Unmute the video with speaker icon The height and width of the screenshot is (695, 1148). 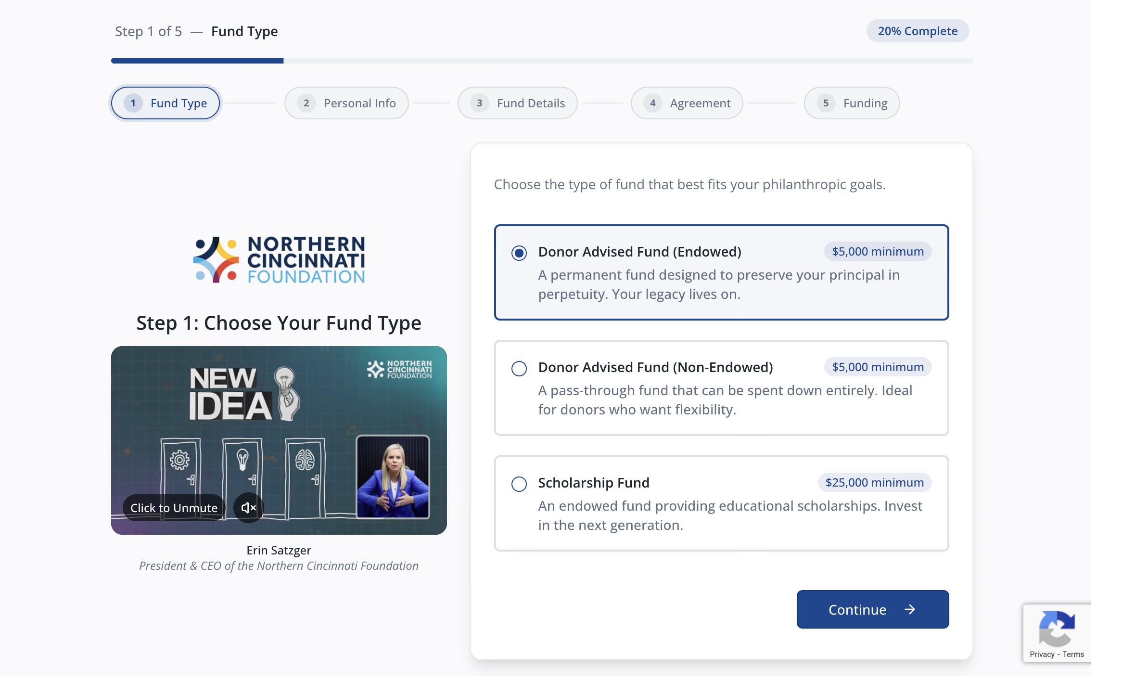(x=248, y=508)
